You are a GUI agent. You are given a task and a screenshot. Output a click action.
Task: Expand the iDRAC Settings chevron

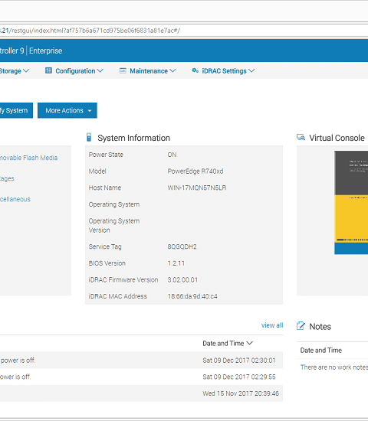click(251, 70)
